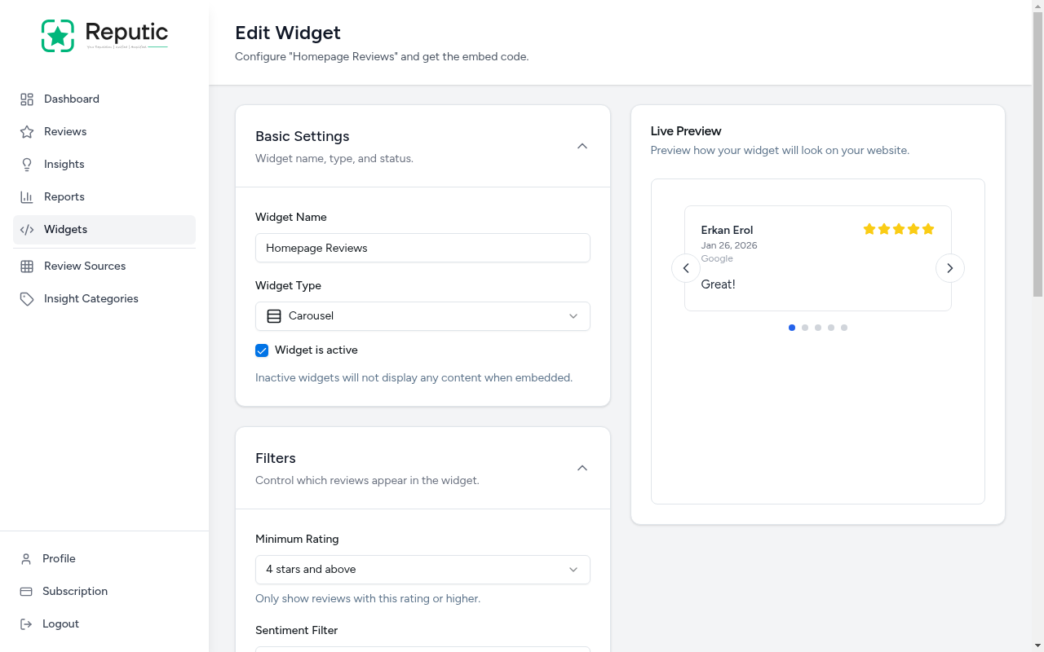Viewport: 1044px width, 652px height.
Task: Change the Minimum Rating selection
Action: coord(422,569)
